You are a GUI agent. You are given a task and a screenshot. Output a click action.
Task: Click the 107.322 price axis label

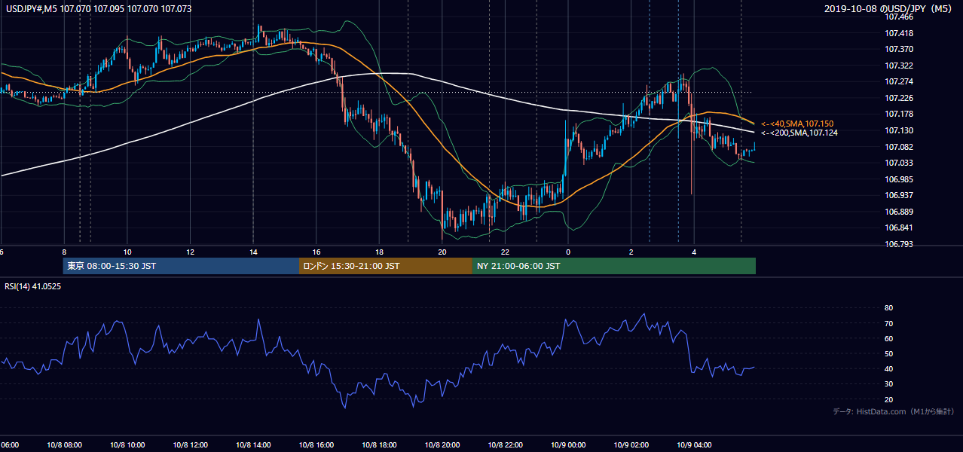[898, 66]
